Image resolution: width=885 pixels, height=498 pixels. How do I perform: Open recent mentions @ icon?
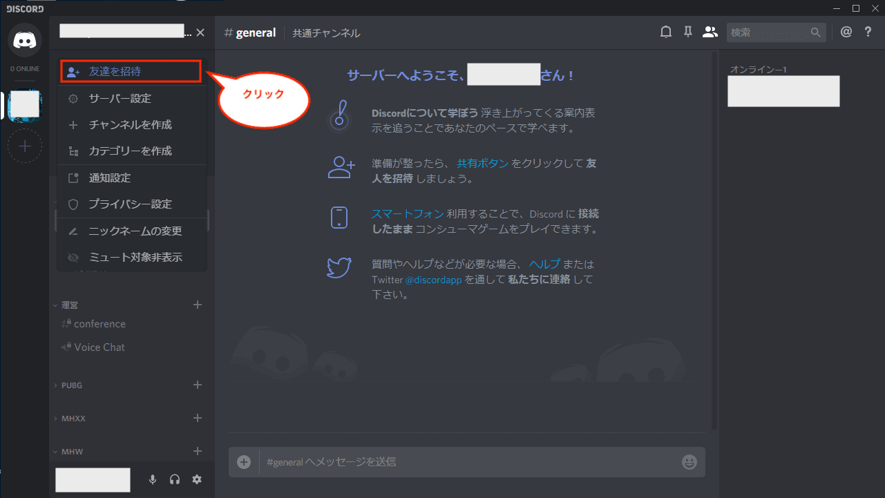(x=846, y=32)
